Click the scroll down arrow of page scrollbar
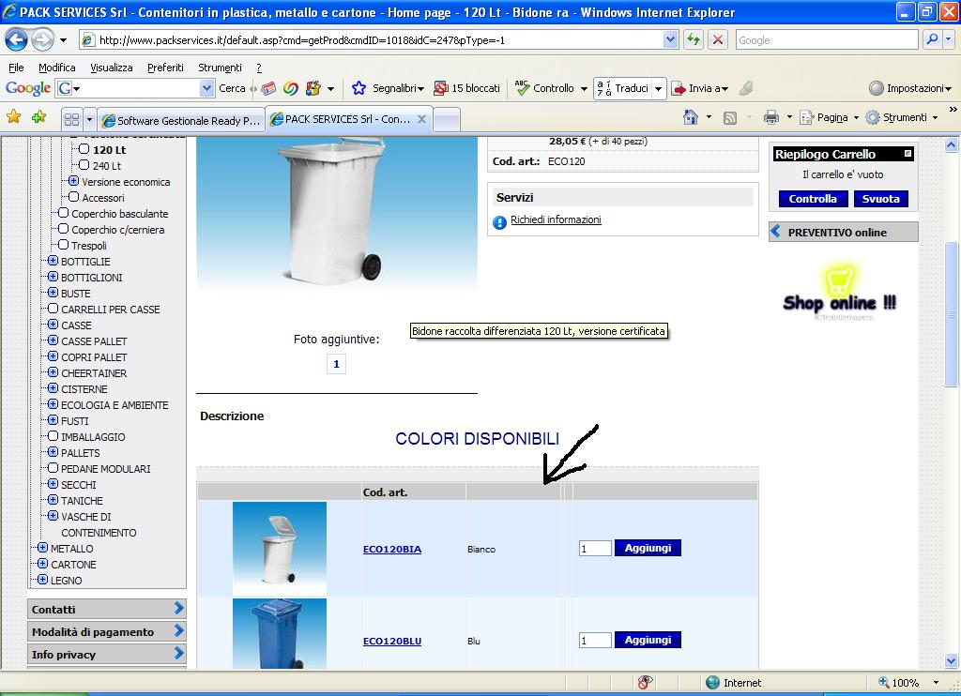Screen dimensions: 961x696 (951, 660)
